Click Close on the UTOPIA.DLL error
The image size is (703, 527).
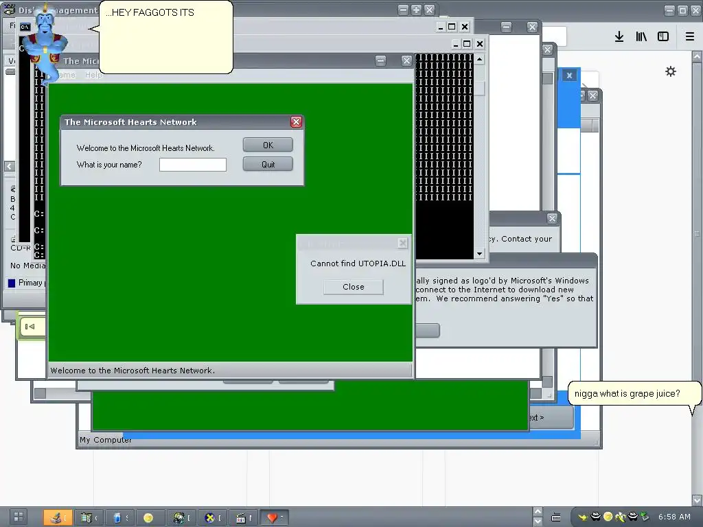(354, 287)
